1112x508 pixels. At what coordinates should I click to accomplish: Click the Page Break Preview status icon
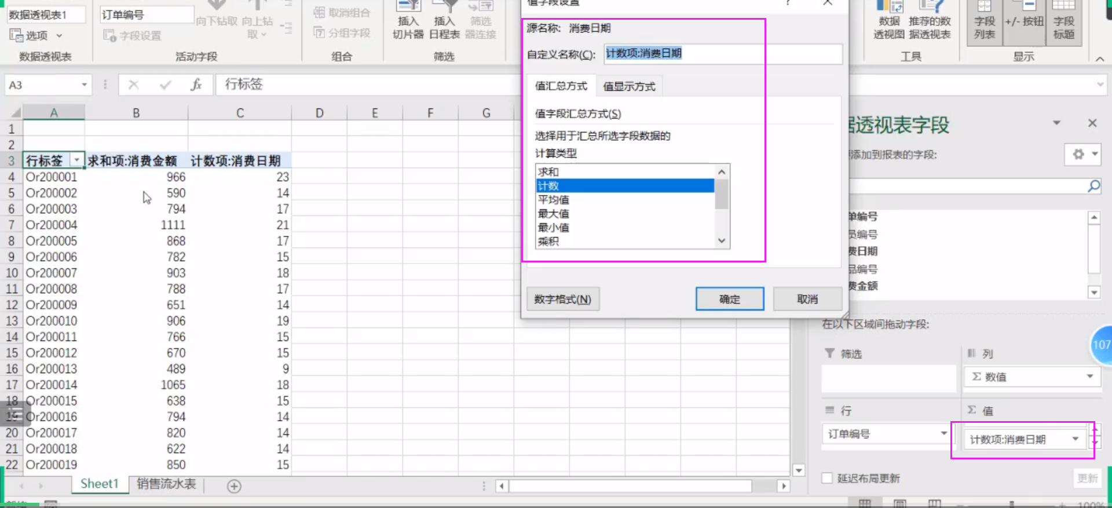[x=934, y=503]
